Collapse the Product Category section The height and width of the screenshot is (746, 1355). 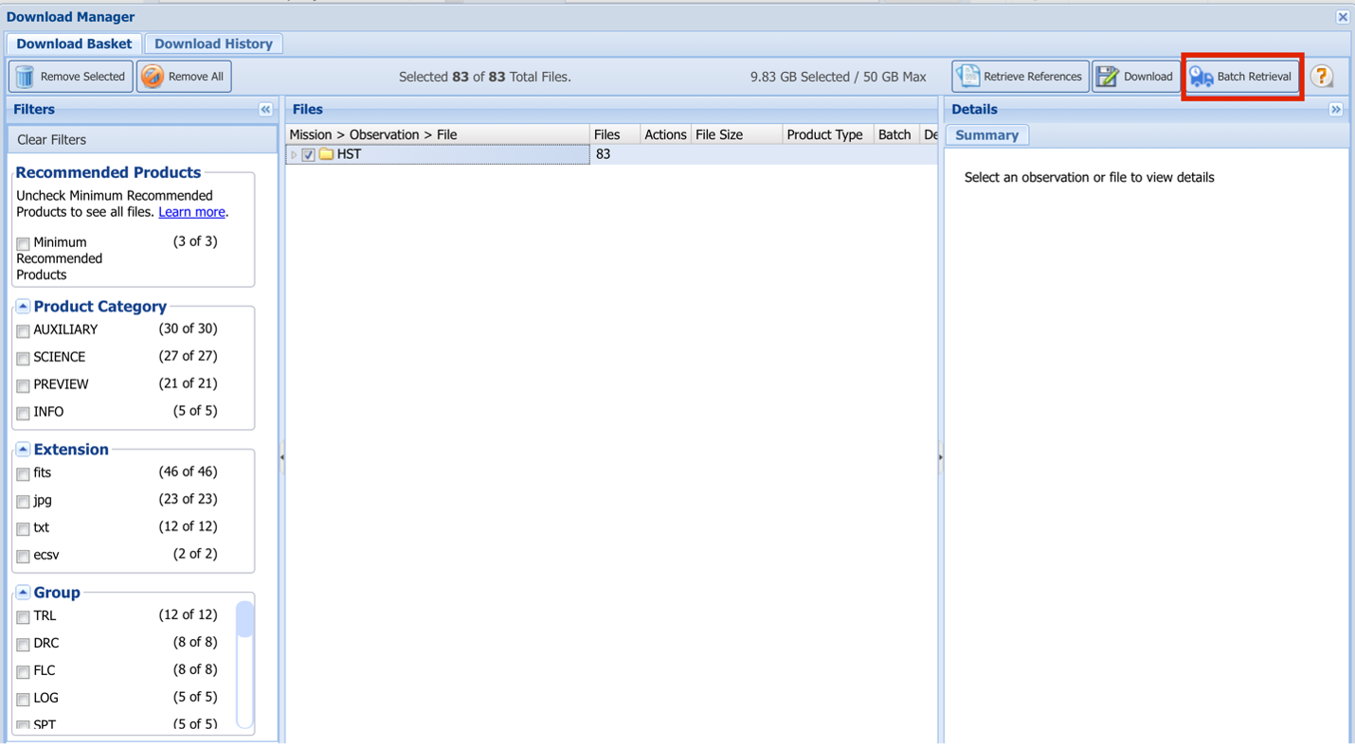[x=23, y=307]
